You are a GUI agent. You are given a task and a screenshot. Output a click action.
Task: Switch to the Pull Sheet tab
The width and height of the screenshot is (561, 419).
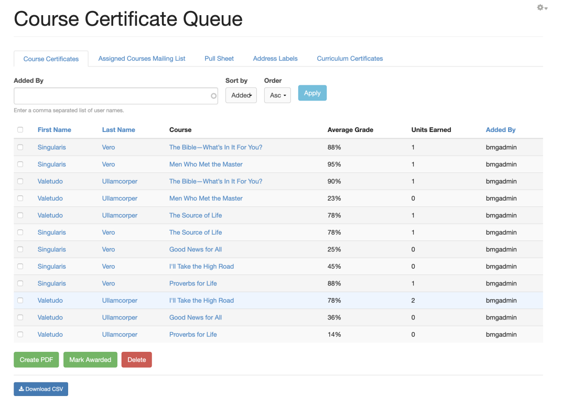pyautogui.click(x=219, y=59)
